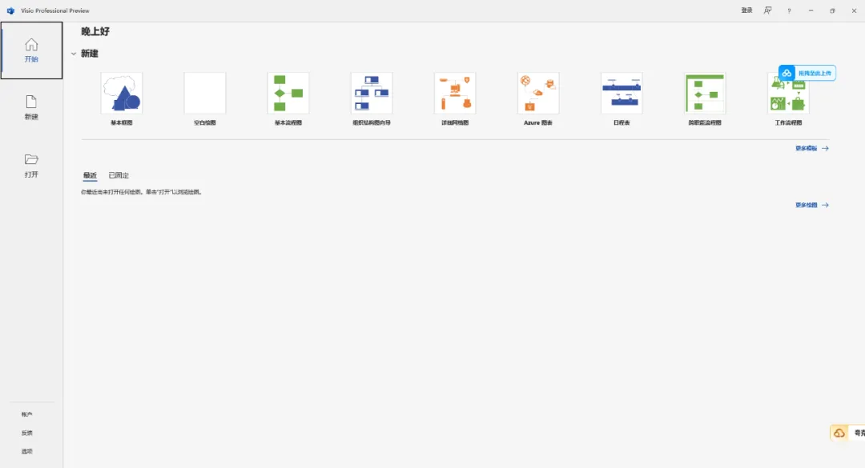Click the help question mark icon

point(789,10)
